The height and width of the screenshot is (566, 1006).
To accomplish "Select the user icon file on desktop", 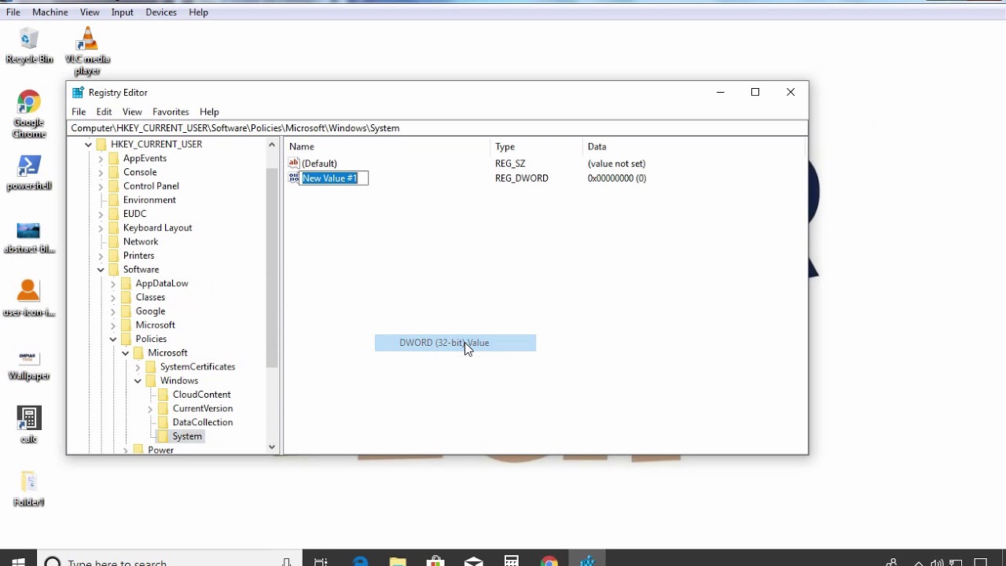I will (29, 298).
